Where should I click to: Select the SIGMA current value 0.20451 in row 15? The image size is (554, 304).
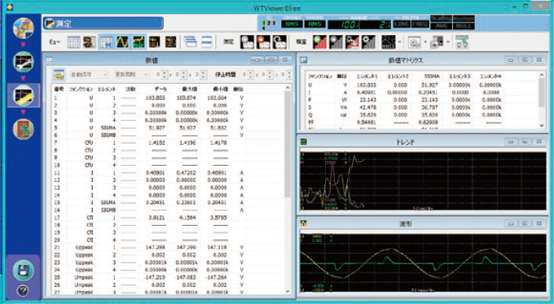click(x=156, y=202)
